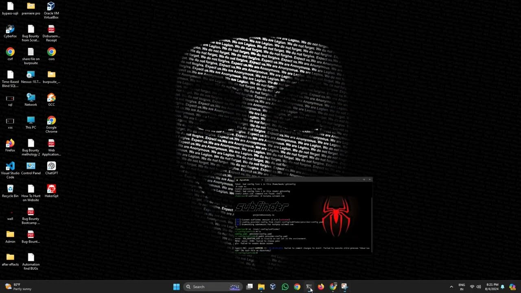The height and width of the screenshot is (293, 521).
Task: Open the second Chrome profile taskbar icon
Action: click(x=333, y=287)
